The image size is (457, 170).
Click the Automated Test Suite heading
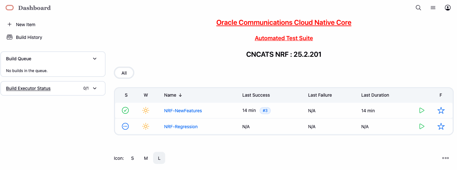point(284,38)
